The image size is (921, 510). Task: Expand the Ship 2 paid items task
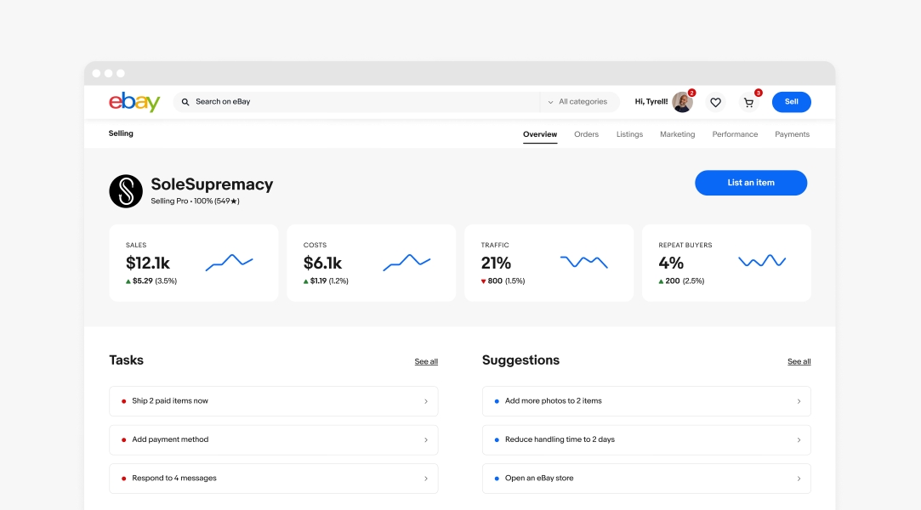click(273, 400)
